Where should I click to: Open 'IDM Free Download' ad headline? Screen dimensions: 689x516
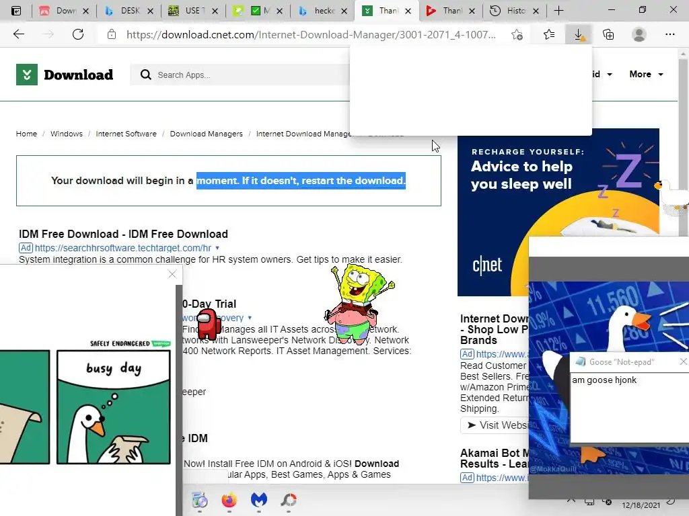point(124,234)
